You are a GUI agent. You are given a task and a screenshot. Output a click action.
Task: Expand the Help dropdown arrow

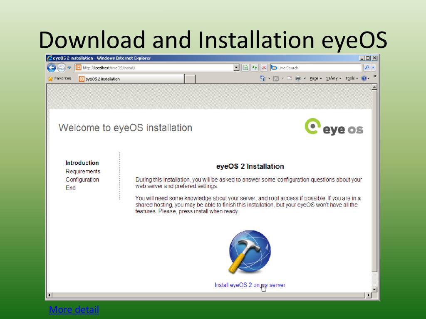(x=369, y=79)
